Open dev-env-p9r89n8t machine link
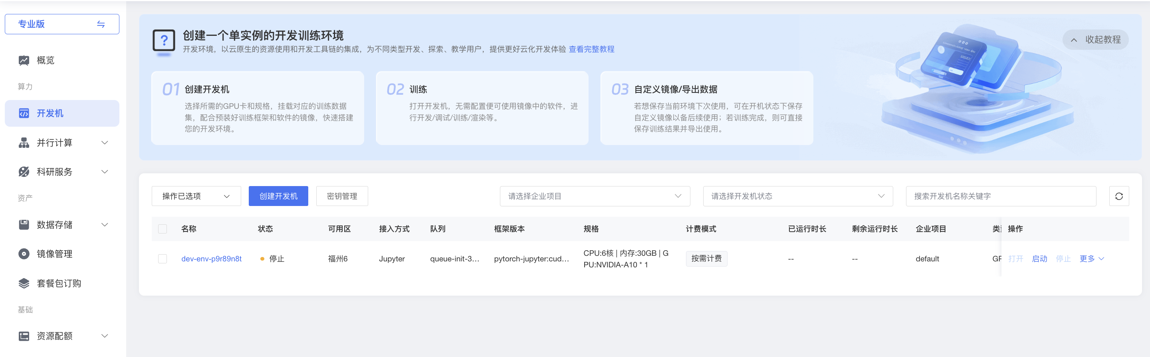Image resolution: width=1150 pixels, height=357 pixels. click(211, 259)
